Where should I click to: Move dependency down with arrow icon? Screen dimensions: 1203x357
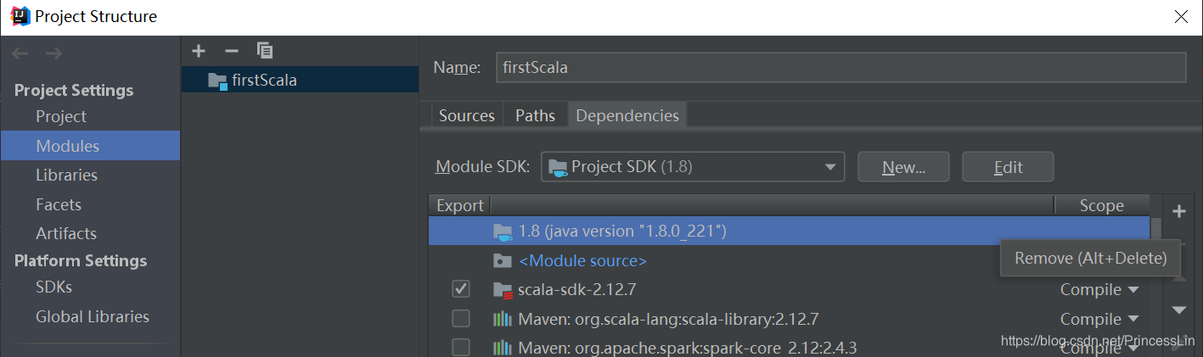click(1178, 310)
